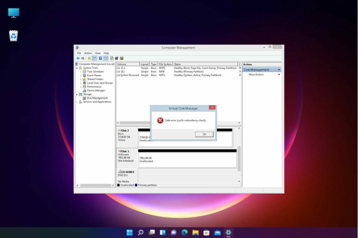This screenshot has width=358, height=238.
Task: Click the Back arrow in the toolbar
Action: 78,58
